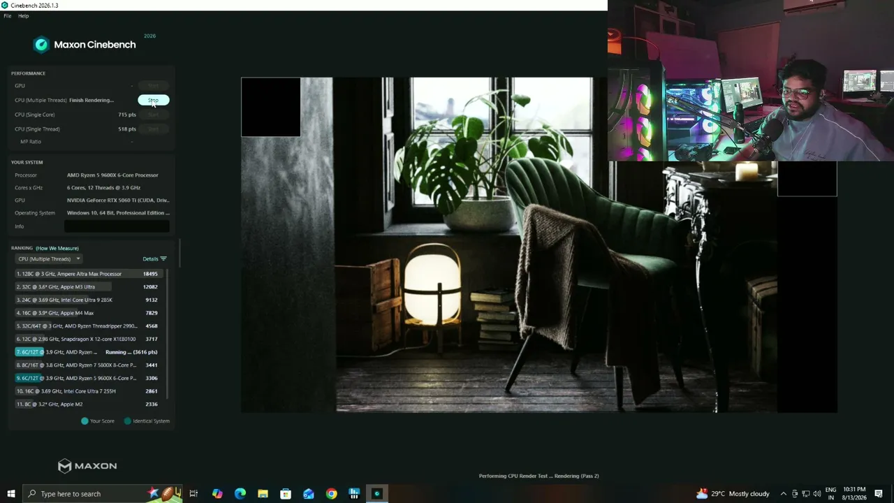Open the File menu
Viewport: 894px width, 503px height.
click(8, 15)
